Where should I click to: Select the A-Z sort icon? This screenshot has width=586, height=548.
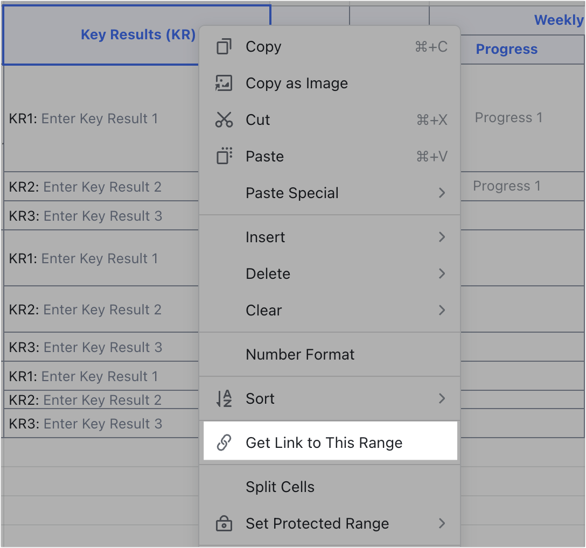pyautogui.click(x=224, y=398)
